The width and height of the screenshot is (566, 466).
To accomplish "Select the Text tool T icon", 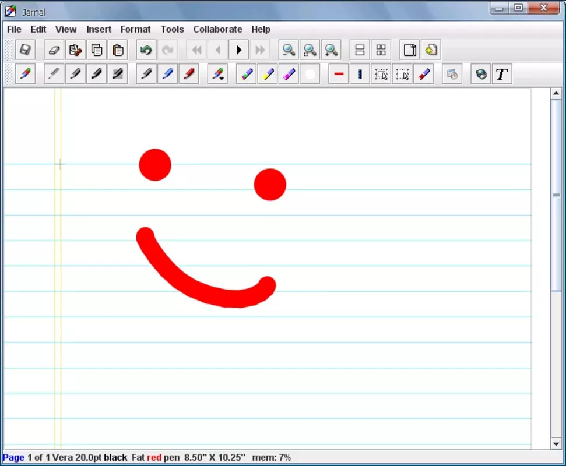I will [502, 74].
